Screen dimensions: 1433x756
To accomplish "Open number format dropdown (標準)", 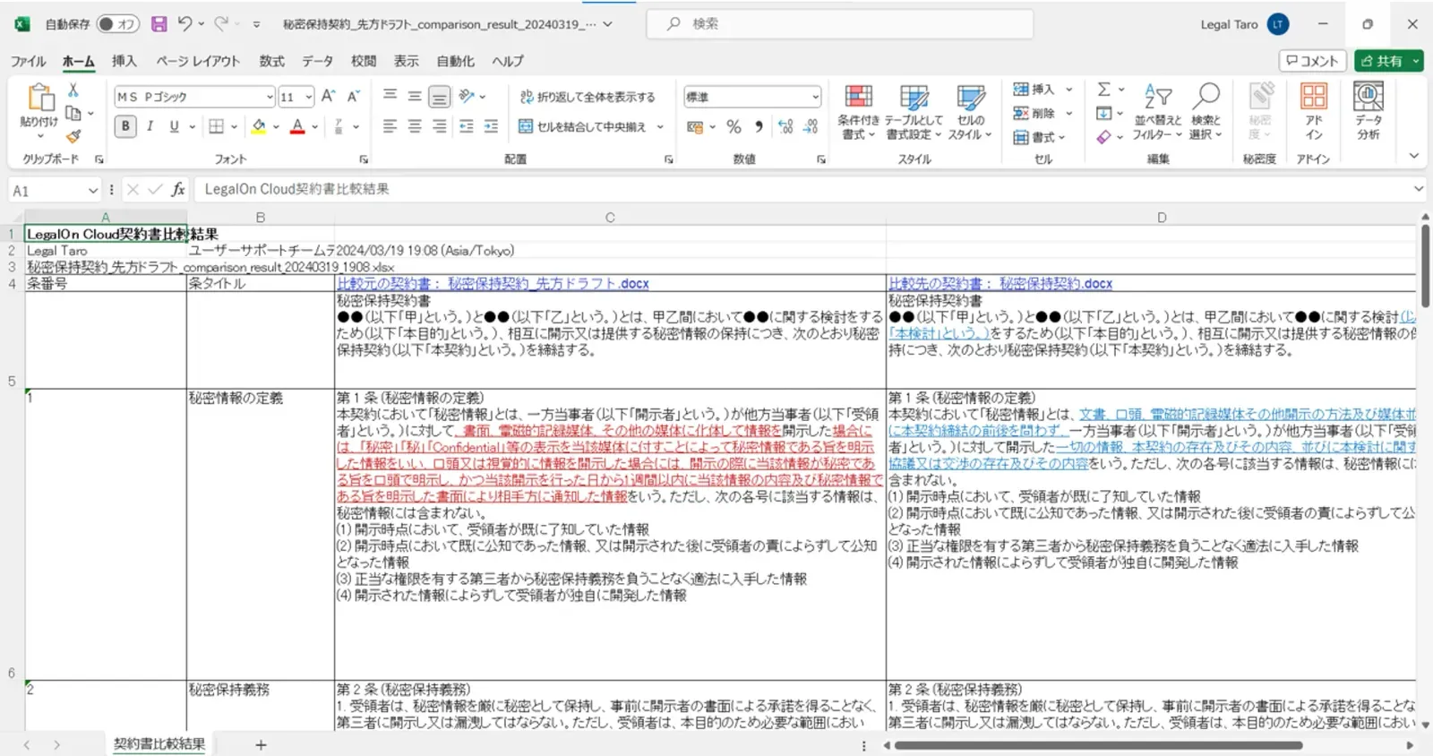I will pyautogui.click(x=815, y=97).
